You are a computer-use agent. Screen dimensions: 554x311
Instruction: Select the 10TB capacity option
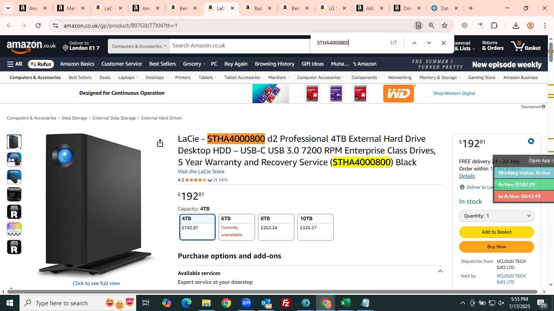[x=316, y=227]
